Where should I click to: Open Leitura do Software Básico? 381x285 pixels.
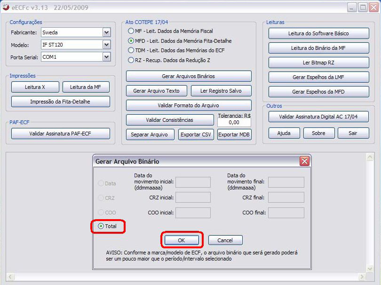coord(318,34)
